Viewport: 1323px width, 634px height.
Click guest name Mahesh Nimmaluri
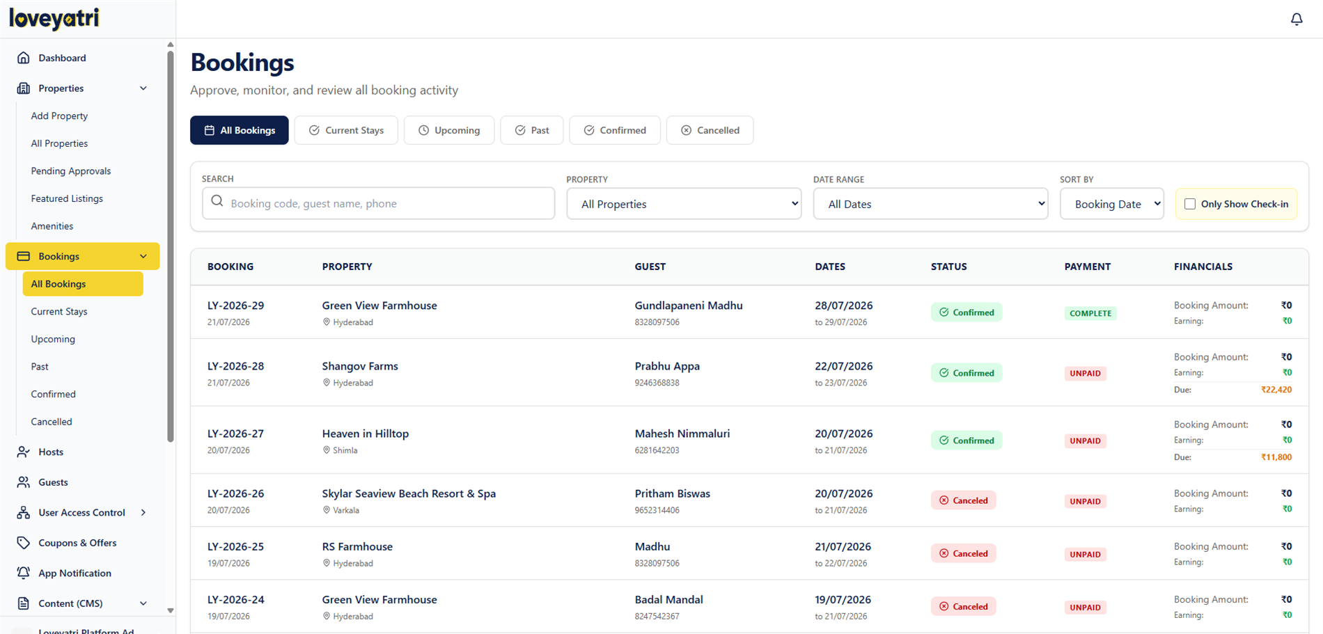pyautogui.click(x=682, y=434)
